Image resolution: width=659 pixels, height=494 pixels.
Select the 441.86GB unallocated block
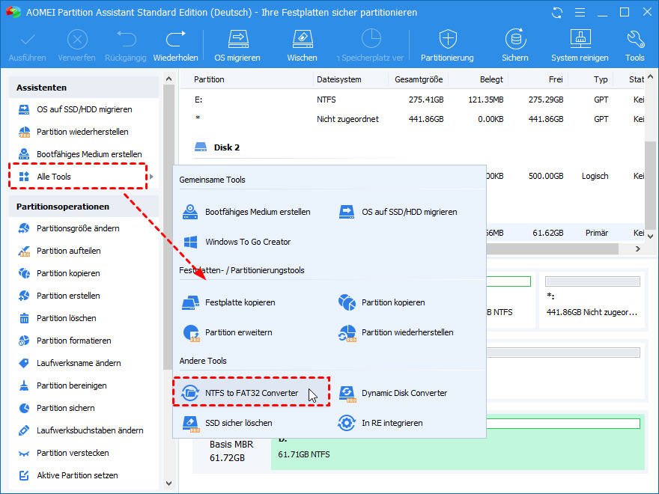(x=592, y=299)
